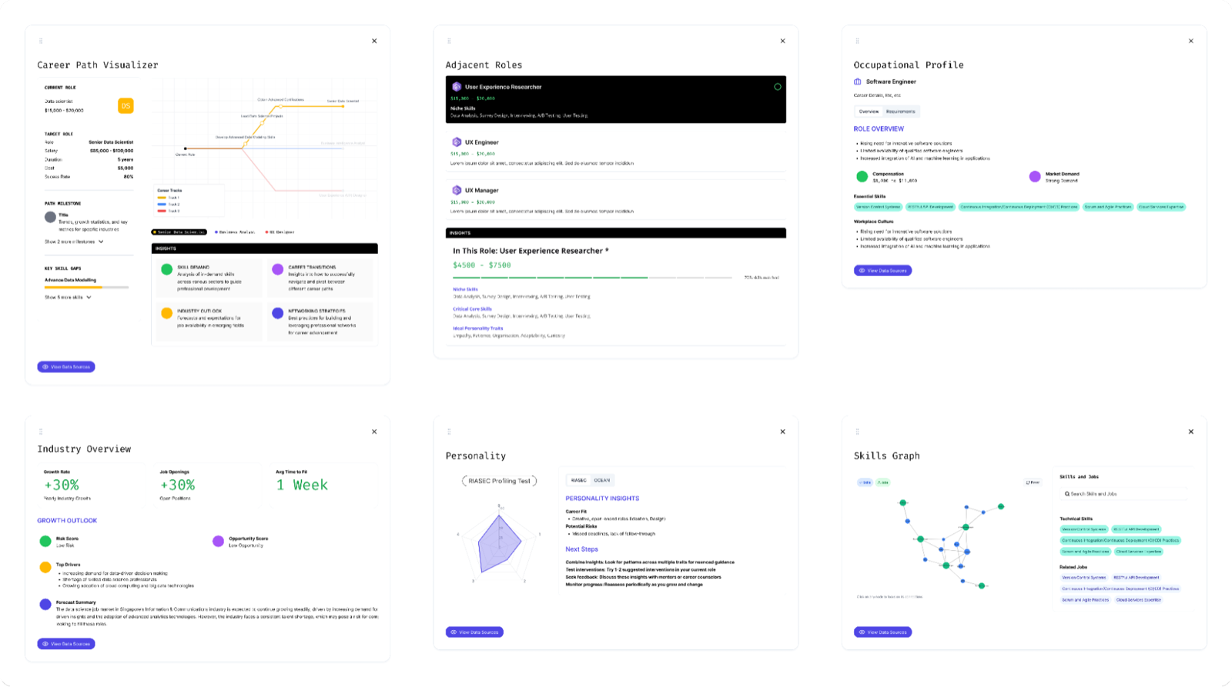Image resolution: width=1232 pixels, height=687 pixels.
Task: Click the yellow Industry Outlook insight icon
Action: tap(166, 313)
